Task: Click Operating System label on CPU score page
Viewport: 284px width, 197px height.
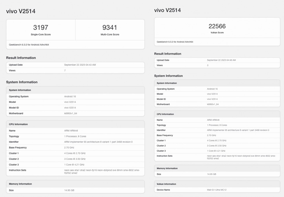Action: (19, 97)
